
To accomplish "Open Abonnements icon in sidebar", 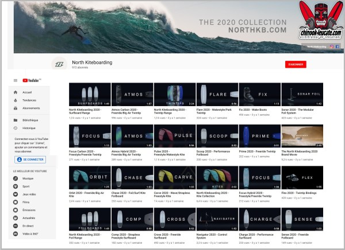I will pyautogui.click(x=16, y=108).
